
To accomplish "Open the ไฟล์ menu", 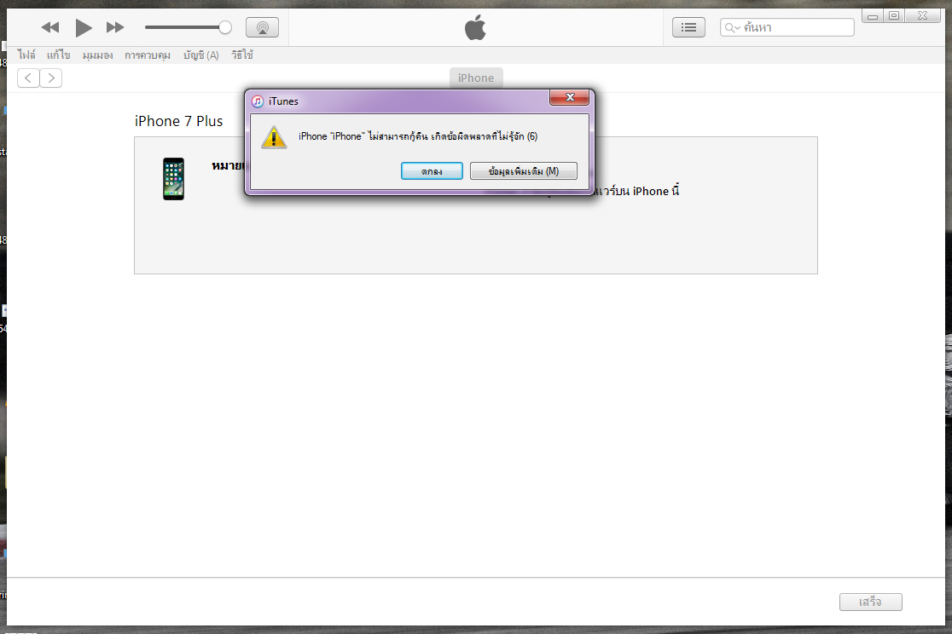I will [26, 55].
